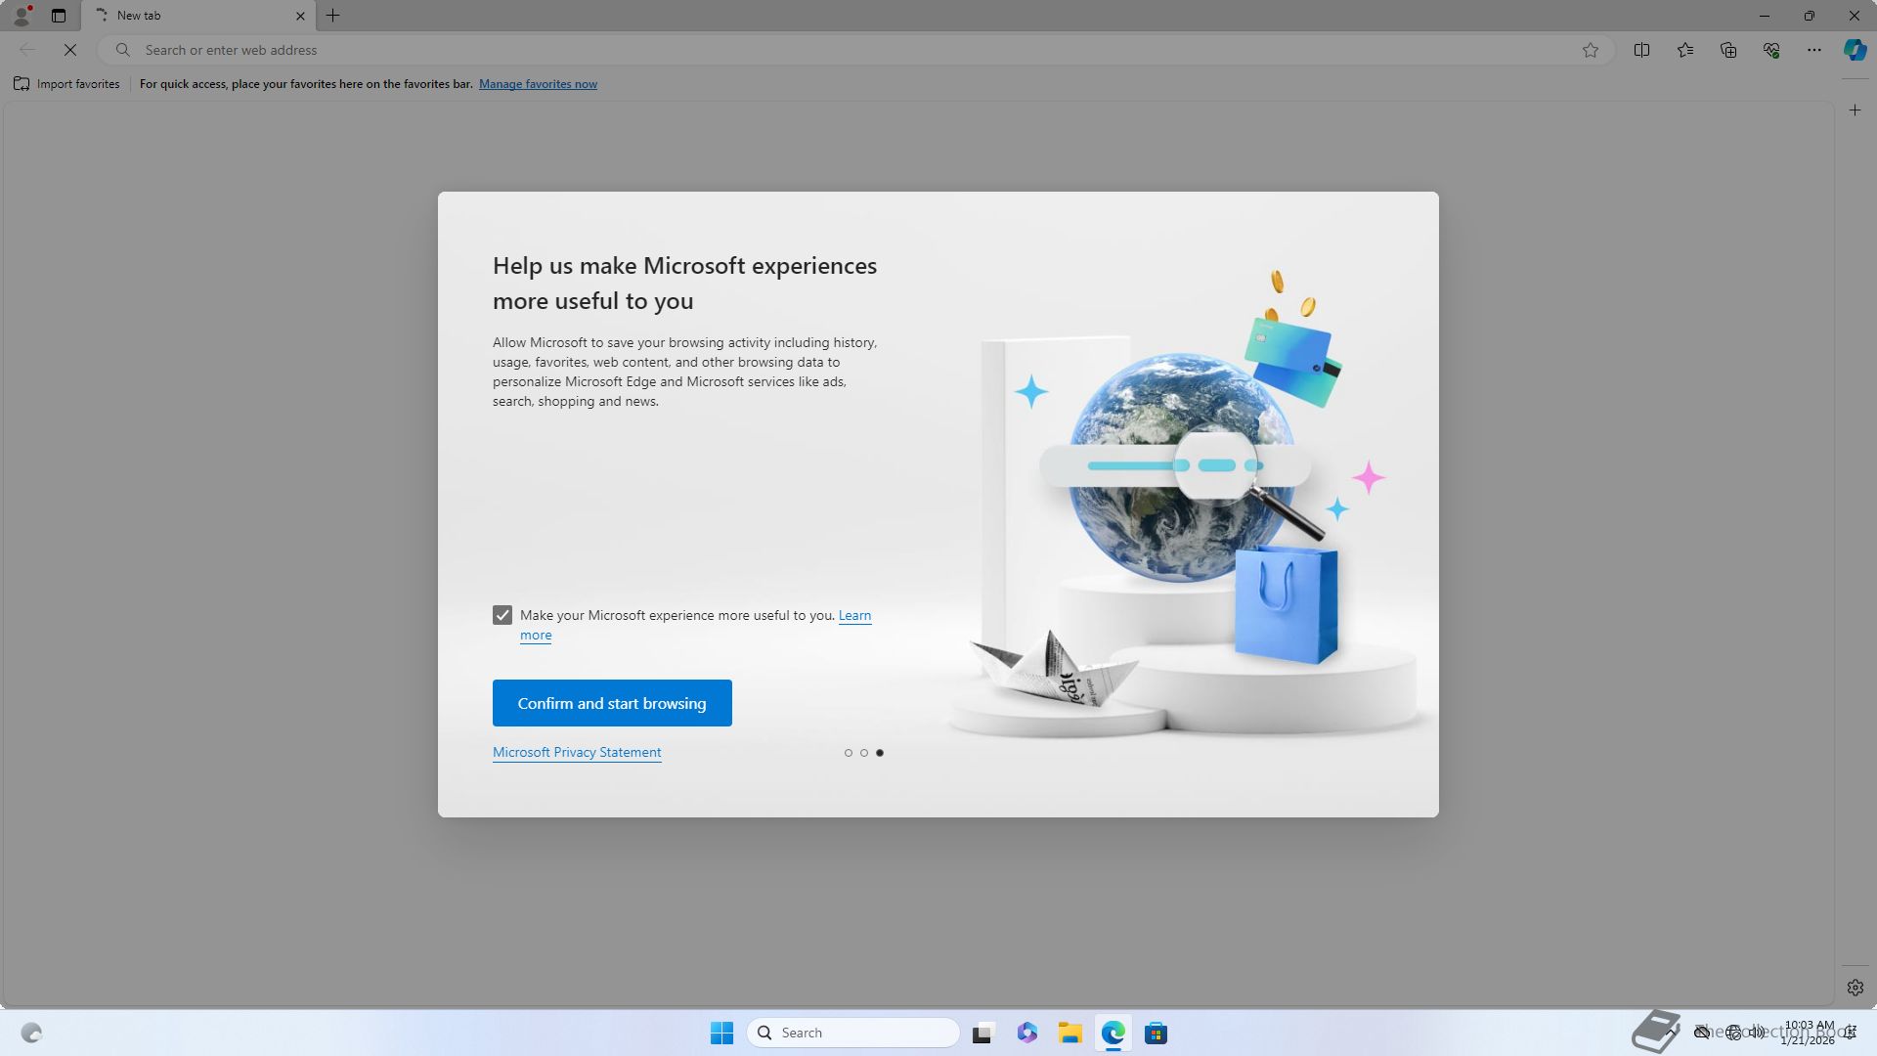Viewport: 1877px width, 1056px height.
Task: Click the profile avatar icon
Action: [22, 16]
